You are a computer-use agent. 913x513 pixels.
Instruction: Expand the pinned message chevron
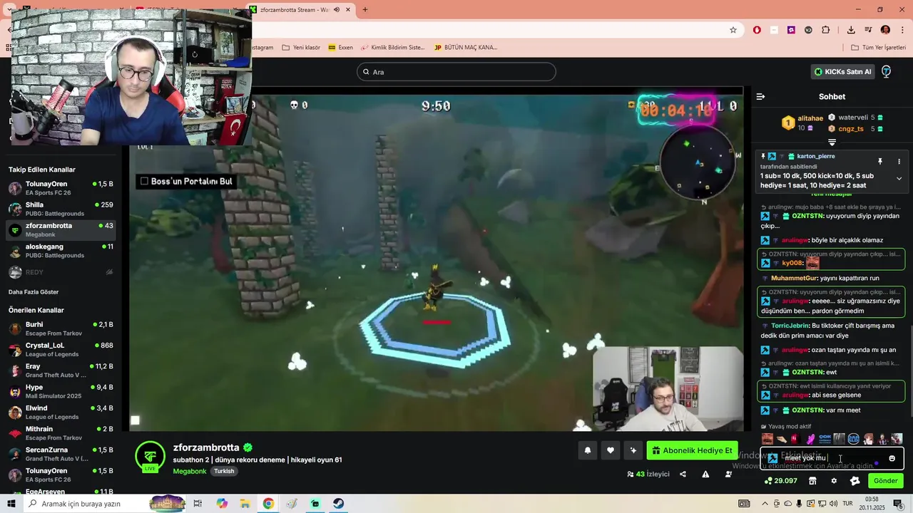(x=899, y=179)
